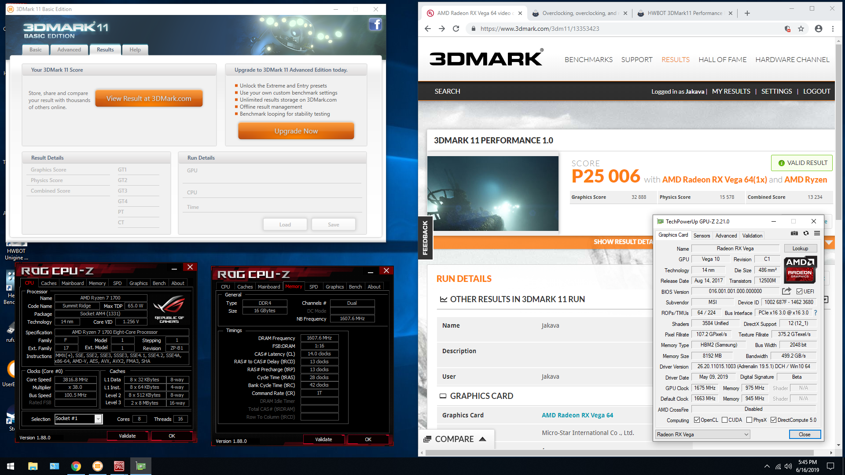This screenshot has height=475, width=845.
Task: Click the Facebook icon in 3DMark 11
Action: [x=375, y=24]
